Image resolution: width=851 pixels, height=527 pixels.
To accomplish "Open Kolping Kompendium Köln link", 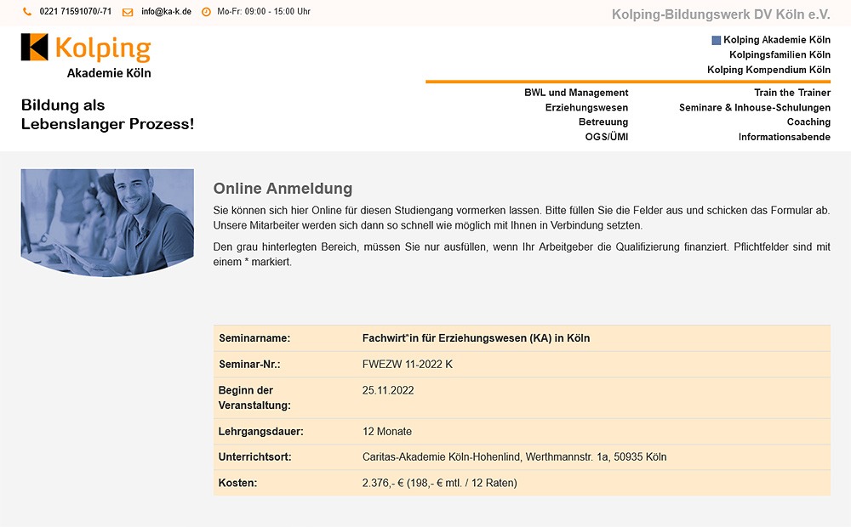I will (x=768, y=70).
